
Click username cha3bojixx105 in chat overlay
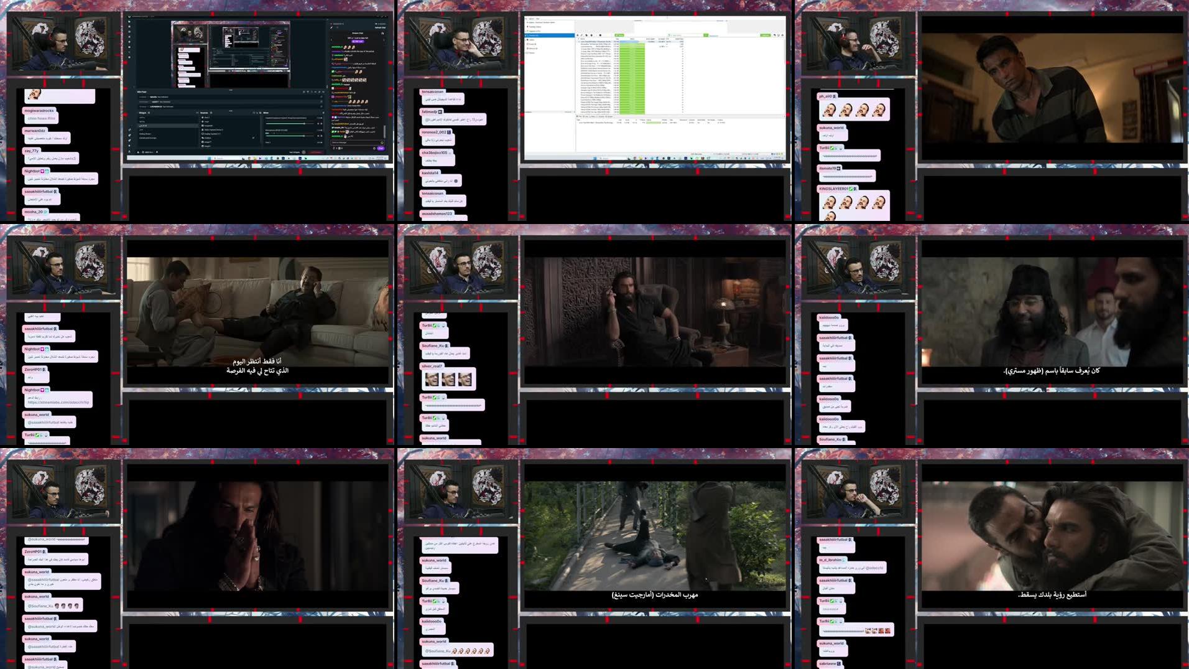click(434, 152)
